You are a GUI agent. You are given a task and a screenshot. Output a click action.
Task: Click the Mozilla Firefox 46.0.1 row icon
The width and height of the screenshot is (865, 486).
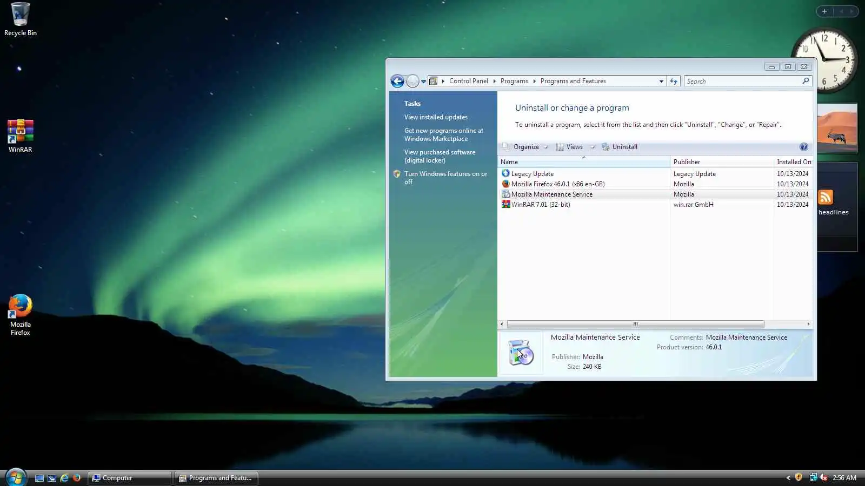(x=505, y=184)
